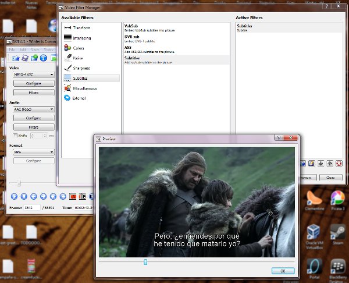The height and width of the screenshot is (283, 349).
Task: Set selection marker B
Action: coord(83,197)
